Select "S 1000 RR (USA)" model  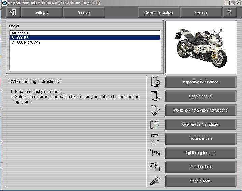[x=26, y=42]
